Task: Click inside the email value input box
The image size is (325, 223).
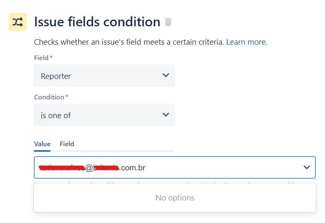Action: point(175,167)
